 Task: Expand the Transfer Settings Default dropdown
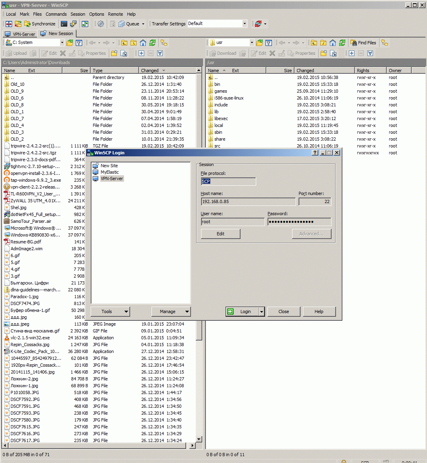coord(245,24)
